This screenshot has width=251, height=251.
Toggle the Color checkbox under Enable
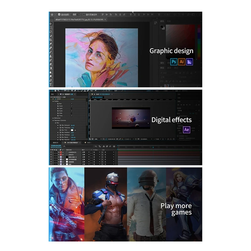pyautogui.click(x=72, y=106)
